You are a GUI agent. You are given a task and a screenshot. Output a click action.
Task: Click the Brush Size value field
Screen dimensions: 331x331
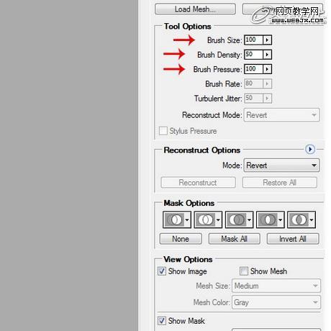tap(253, 40)
